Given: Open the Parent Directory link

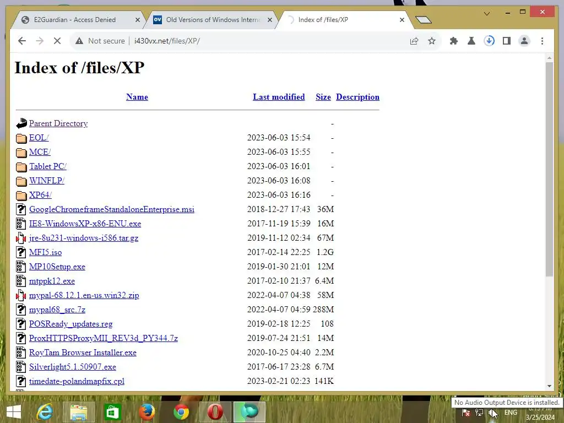Looking at the screenshot, I should tap(58, 123).
